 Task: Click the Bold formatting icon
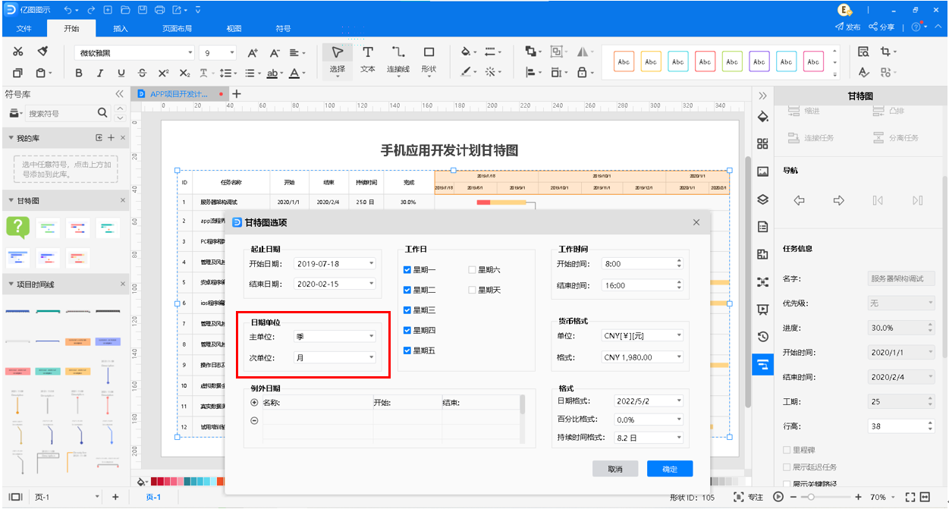point(79,74)
